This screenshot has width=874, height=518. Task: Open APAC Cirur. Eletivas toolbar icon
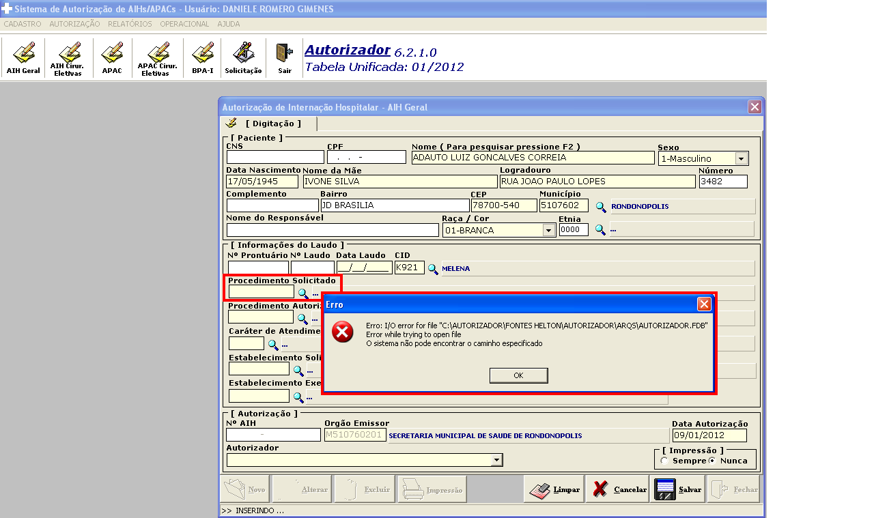pos(157,58)
